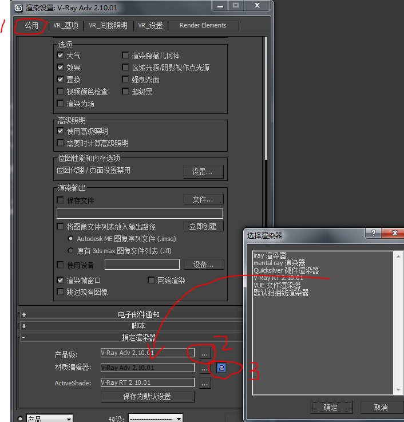
Task: Click the render settings panel vertical scrollbar
Action: [x=266, y=98]
